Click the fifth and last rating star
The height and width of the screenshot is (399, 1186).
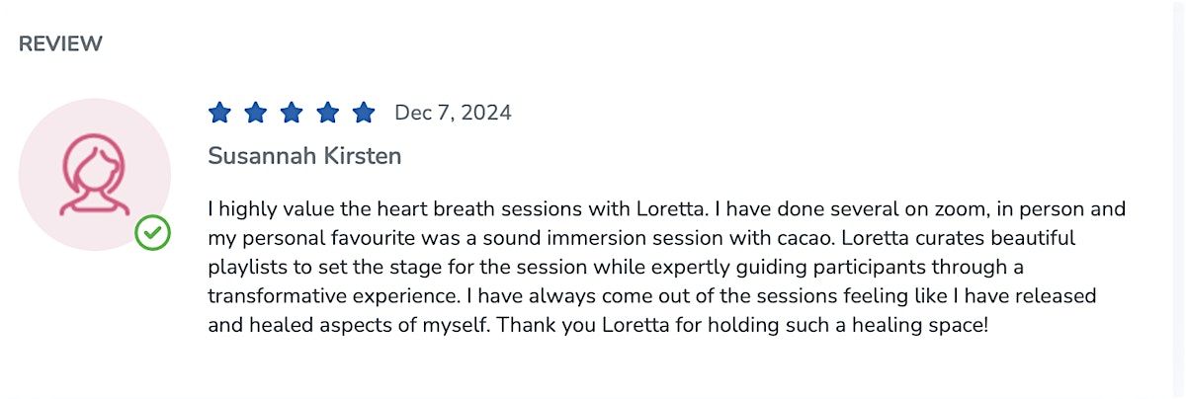click(364, 113)
